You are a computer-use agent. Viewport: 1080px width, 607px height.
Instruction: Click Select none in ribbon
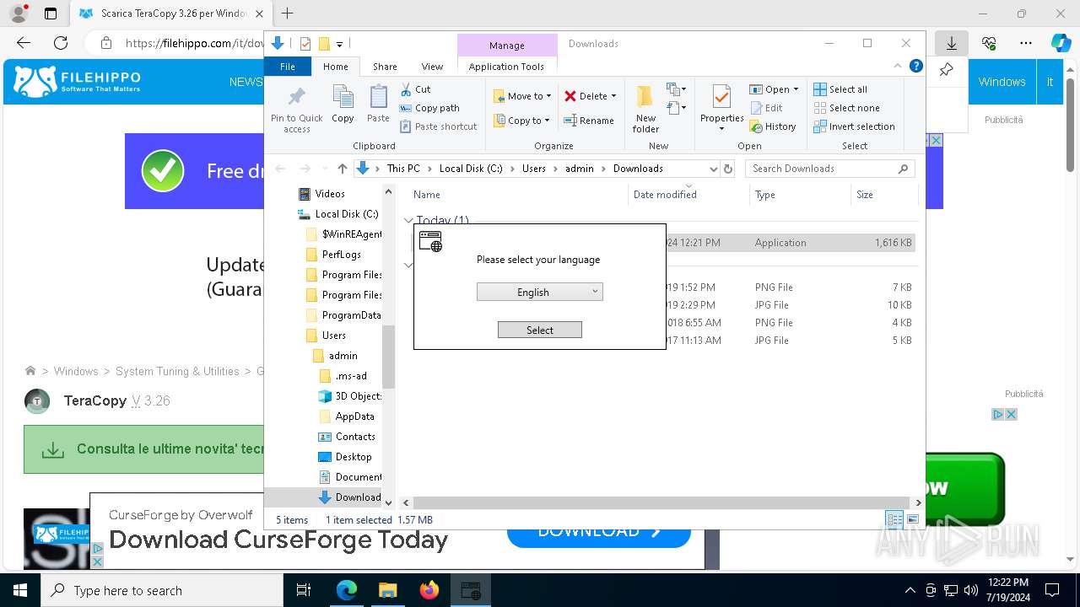(x=846, y=108)
